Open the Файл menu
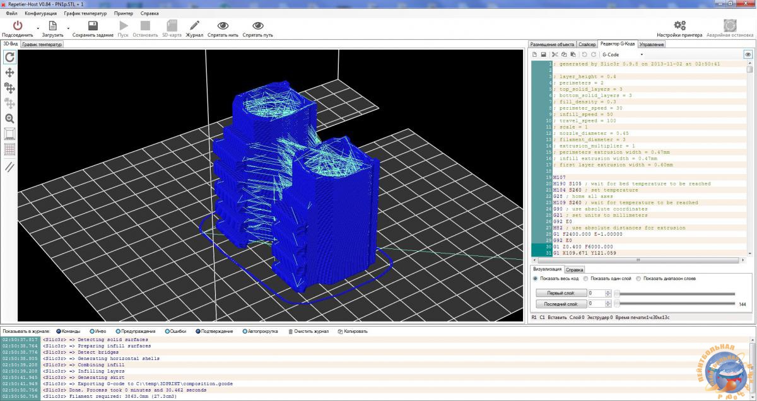 point(11,13)
